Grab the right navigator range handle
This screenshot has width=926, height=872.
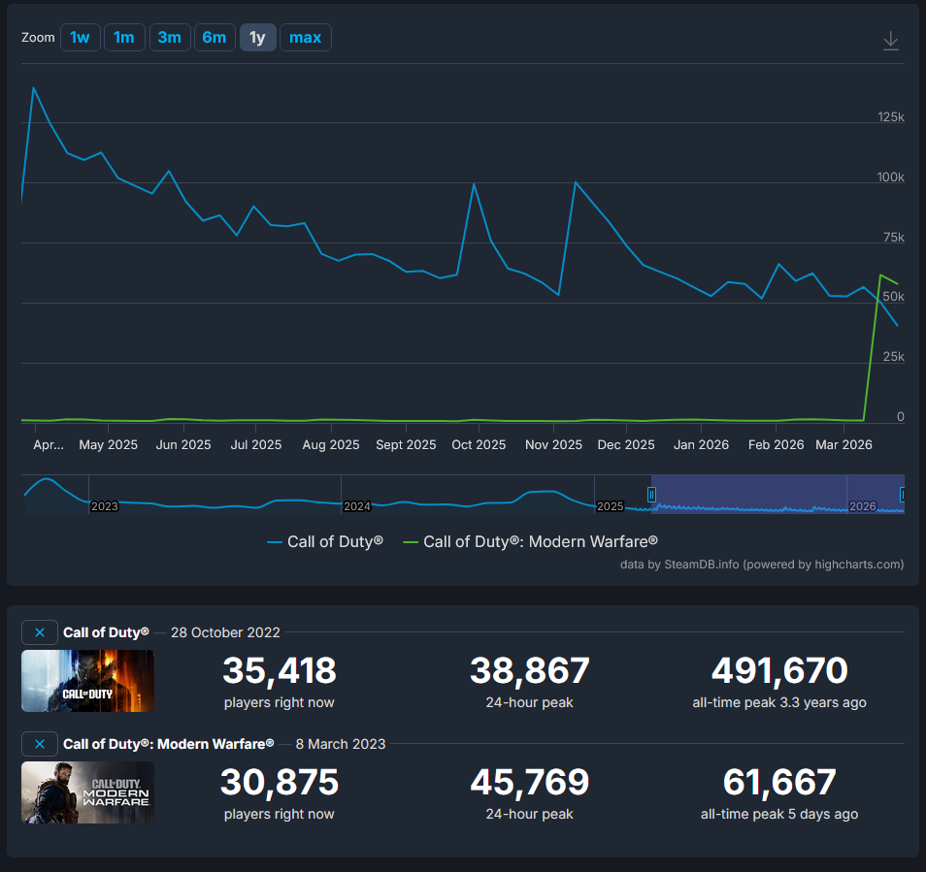coord(903,495)
